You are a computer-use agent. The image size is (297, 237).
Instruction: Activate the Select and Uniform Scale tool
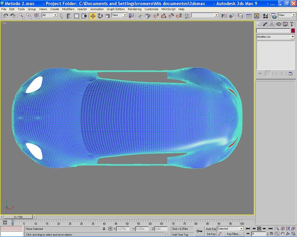point(108,16)
